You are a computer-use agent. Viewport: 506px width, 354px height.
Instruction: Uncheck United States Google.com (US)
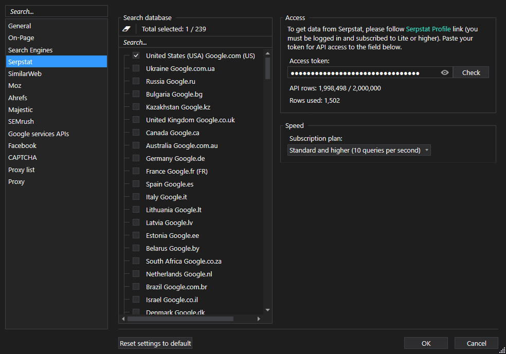point(136,55)
